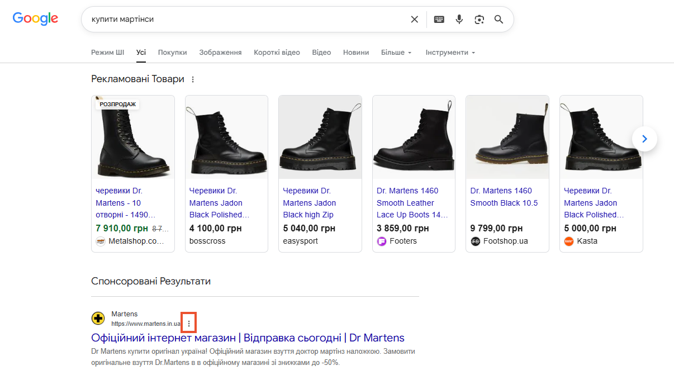
Task: Open three-dot info beside Рекламовані Товари
Action: [193, 79]
